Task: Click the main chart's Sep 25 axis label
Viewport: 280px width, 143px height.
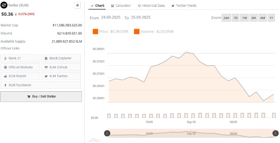Action: pyautogui.click(x=191, y=122)
